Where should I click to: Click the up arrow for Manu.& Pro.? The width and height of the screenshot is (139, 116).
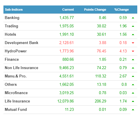click(133, 76)
